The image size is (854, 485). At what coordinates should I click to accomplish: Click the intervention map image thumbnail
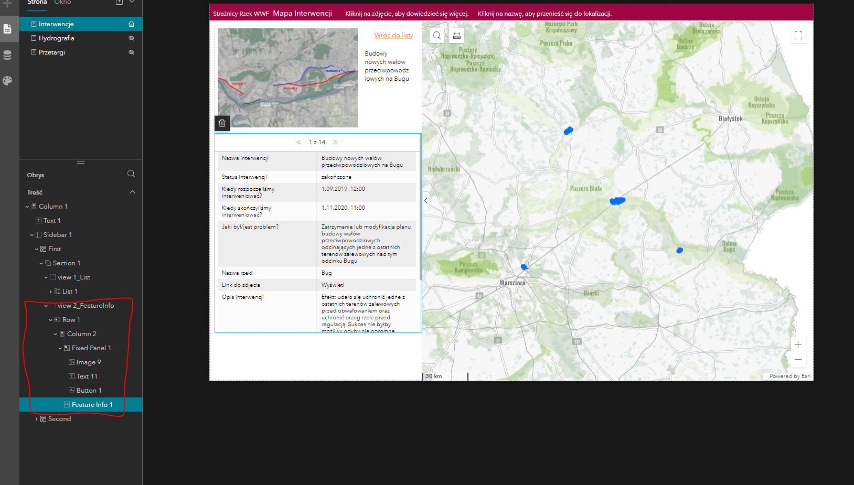click(x=287, y=78)
